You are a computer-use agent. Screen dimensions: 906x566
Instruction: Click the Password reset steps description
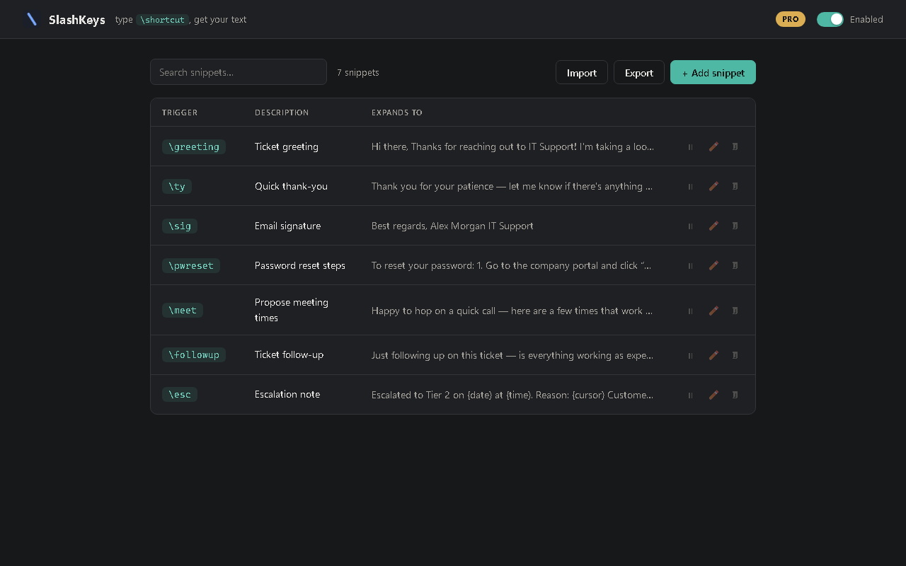pos(300,265)
